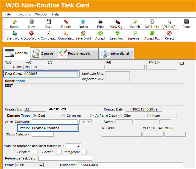
Task: Click the Chapter input box
Action: pos(34,152)
